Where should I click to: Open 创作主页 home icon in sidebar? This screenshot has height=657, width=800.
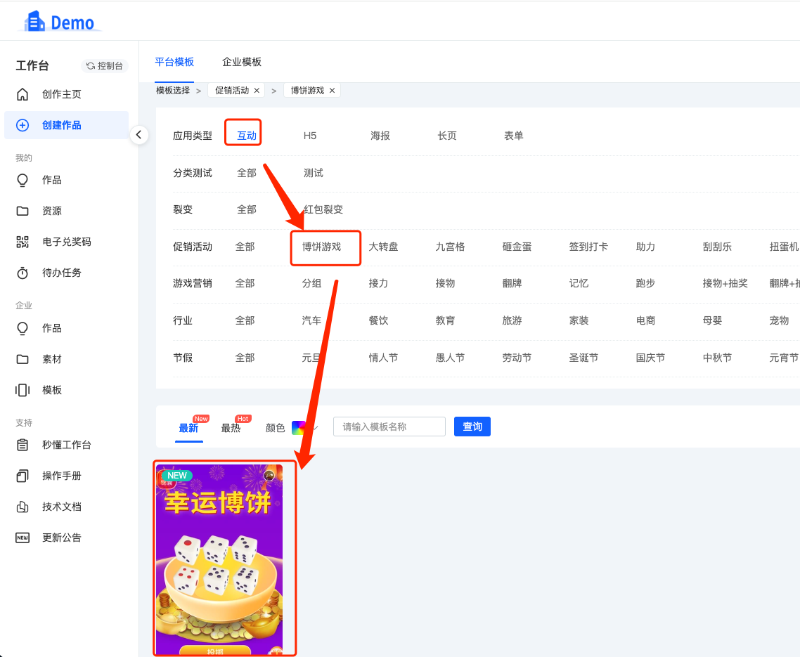[x=22, y=94]
